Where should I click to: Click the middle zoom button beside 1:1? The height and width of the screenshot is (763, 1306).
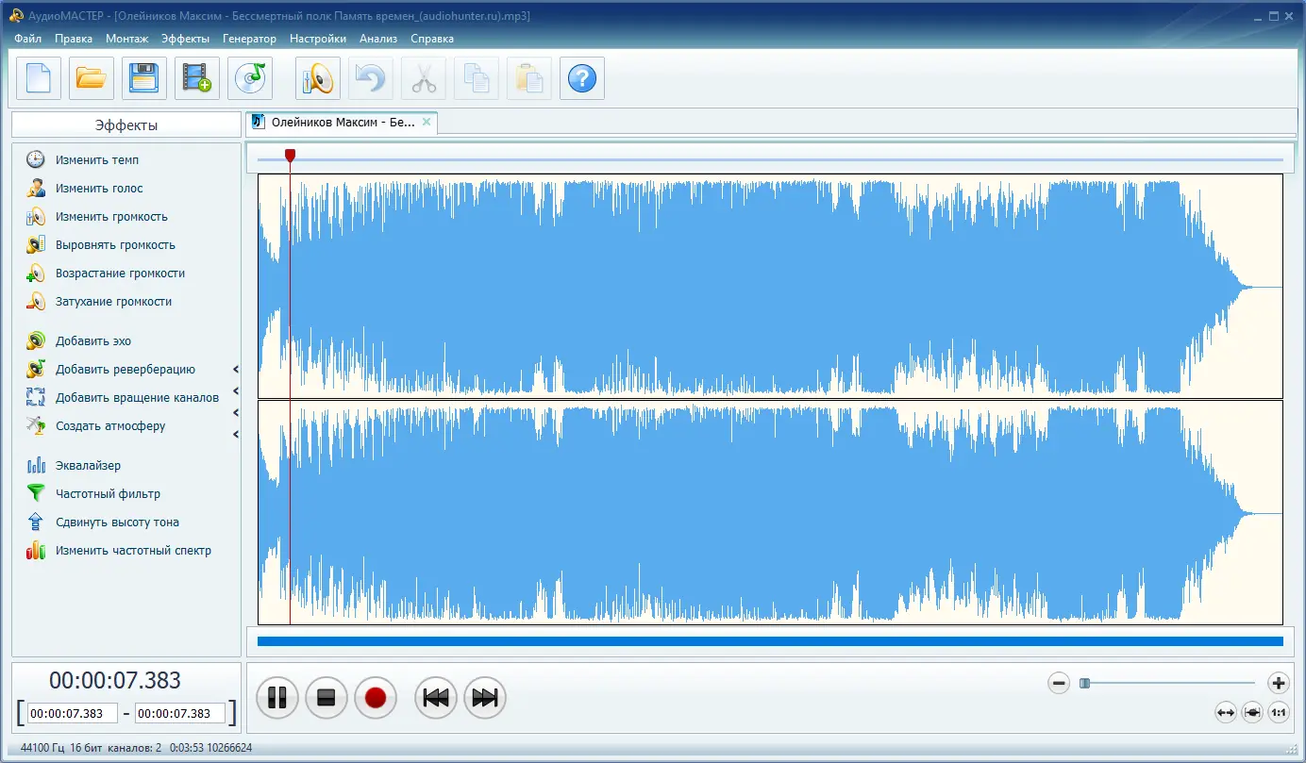1252,713
